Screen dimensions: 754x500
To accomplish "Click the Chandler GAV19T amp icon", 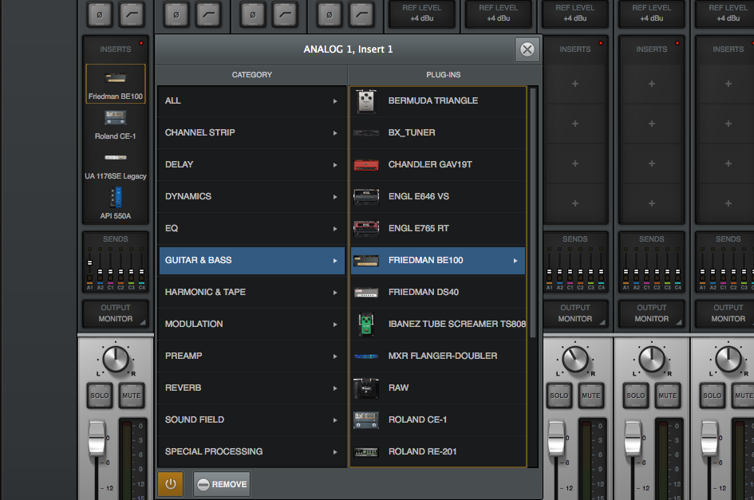I will pyautogui.click(x=366, y=165).
